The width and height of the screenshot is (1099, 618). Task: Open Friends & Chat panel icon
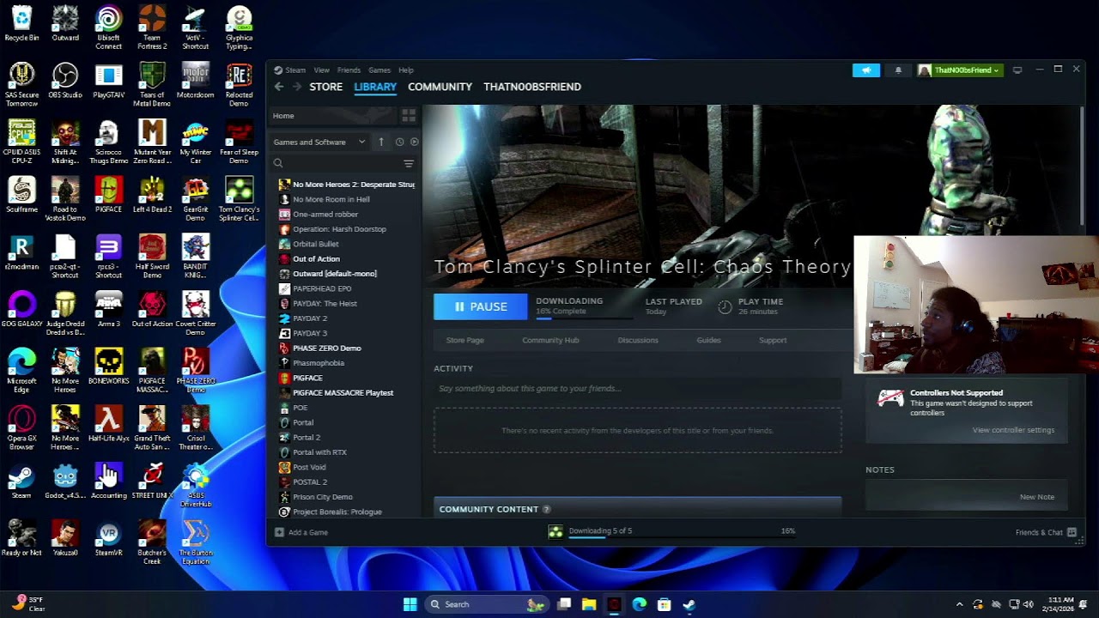tap(1072, 532)
